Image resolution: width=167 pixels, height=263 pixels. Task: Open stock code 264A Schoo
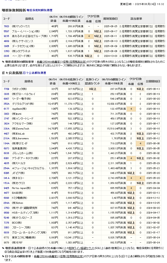(6, 203)
